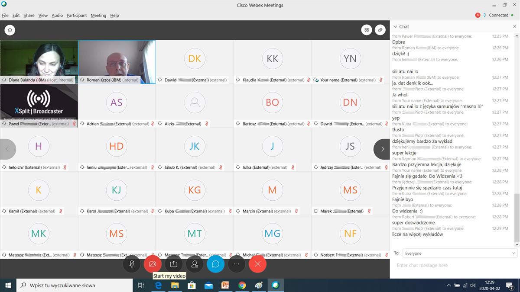Click the JK avatar for Jakub K.

coord(195,146)
